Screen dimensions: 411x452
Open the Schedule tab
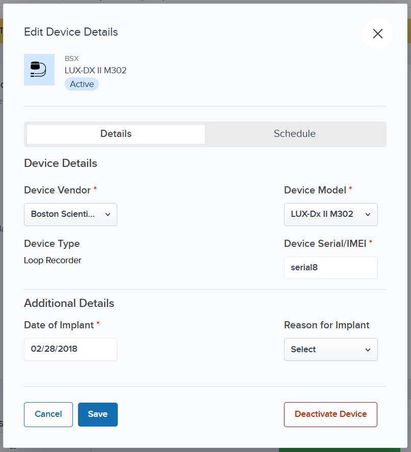(294, 134)
